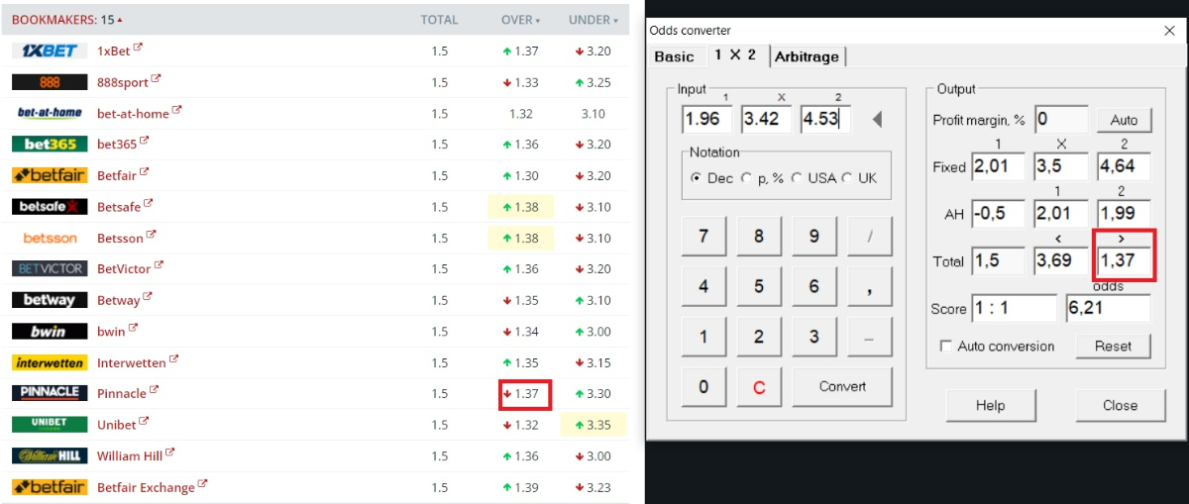The image size is (1189, 504).
Task: Click the BetVictor logo
Action: coord(50,268)
